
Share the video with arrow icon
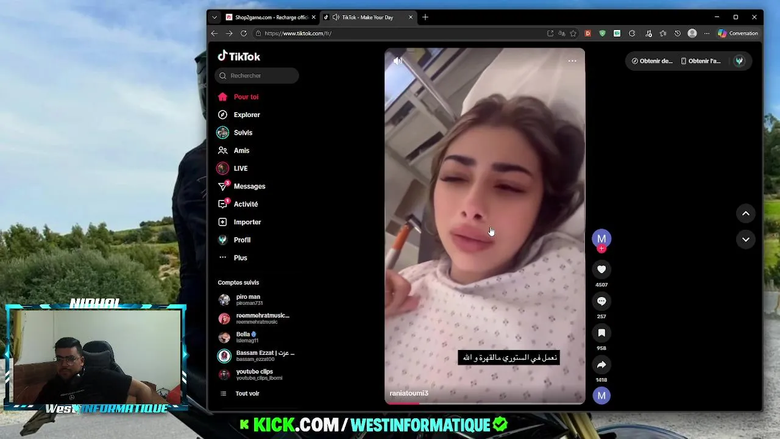click(601, 365)
